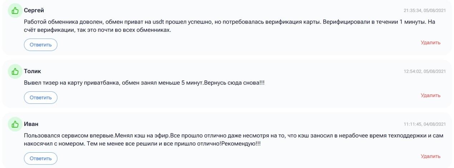Click the line starting 'Пользовался сервисом впервые'

point(234,136)
